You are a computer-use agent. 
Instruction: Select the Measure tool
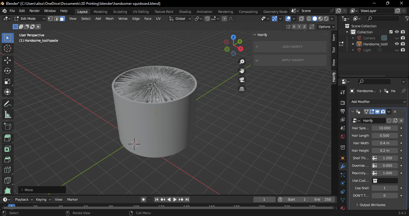[8, 115]
